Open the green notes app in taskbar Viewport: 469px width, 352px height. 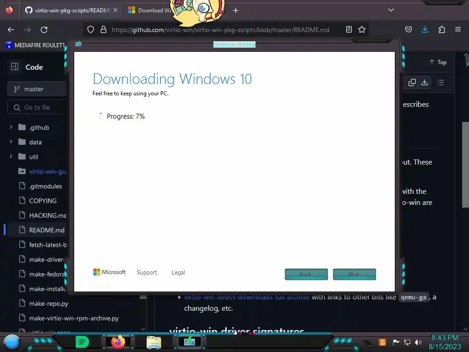pyautogui.click(x=82, y=342)
